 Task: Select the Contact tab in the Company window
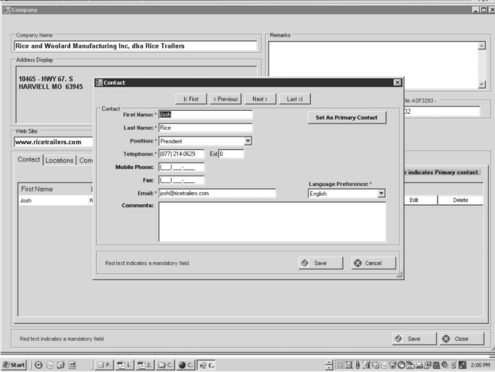(29, 160)
